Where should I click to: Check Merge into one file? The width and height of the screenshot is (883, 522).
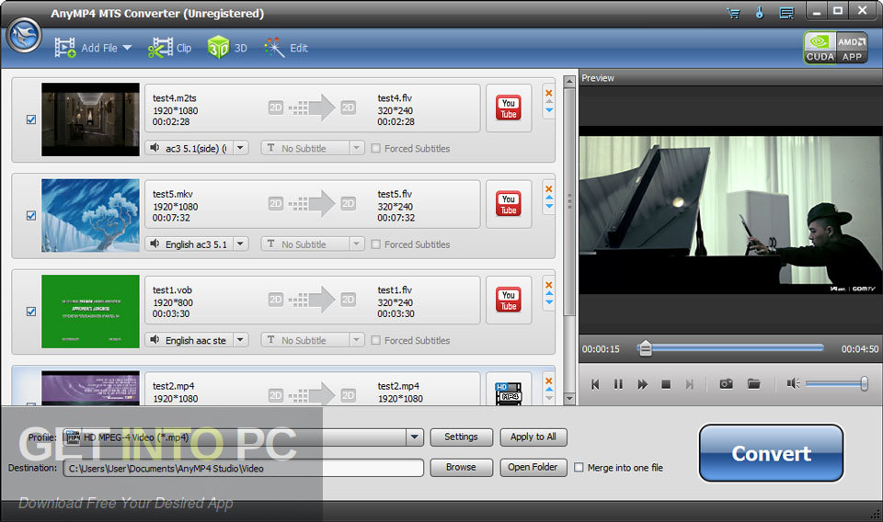[x=579, y=468]
